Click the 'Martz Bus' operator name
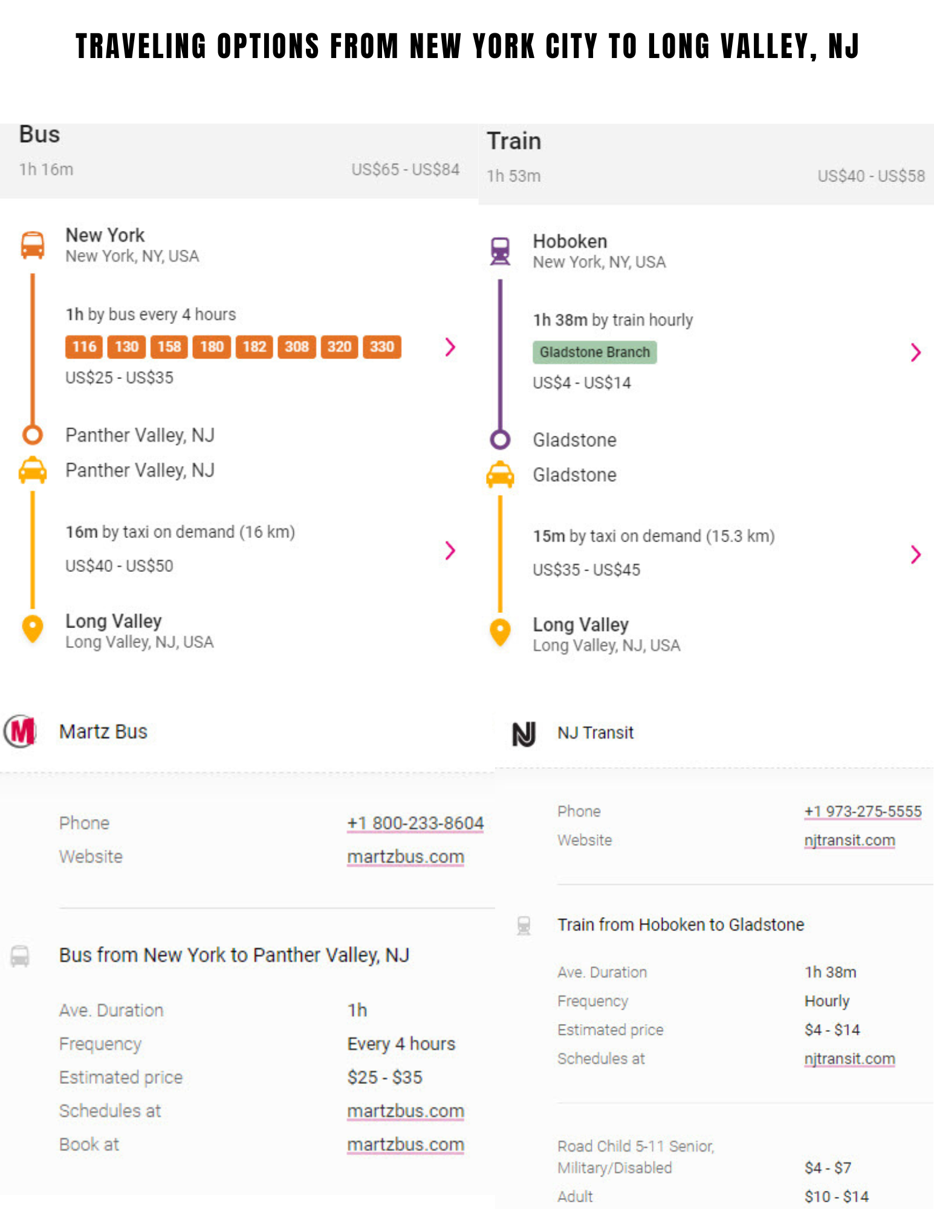Image resolution: width=934 pixels, height=1209 pixels. (x=103, y=731)
